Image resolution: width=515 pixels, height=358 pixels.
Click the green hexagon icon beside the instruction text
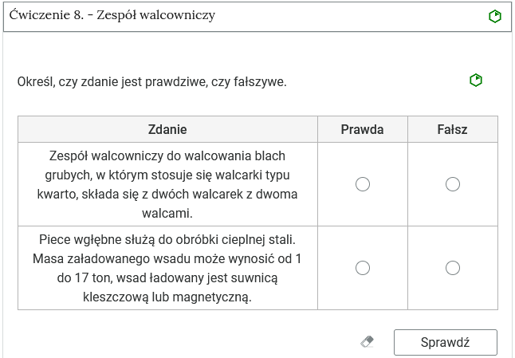click(x=476, y=81)
